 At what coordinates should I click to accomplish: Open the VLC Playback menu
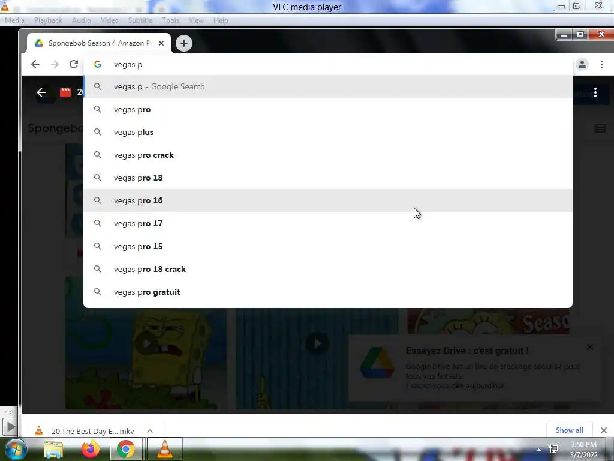pos(48,20)
